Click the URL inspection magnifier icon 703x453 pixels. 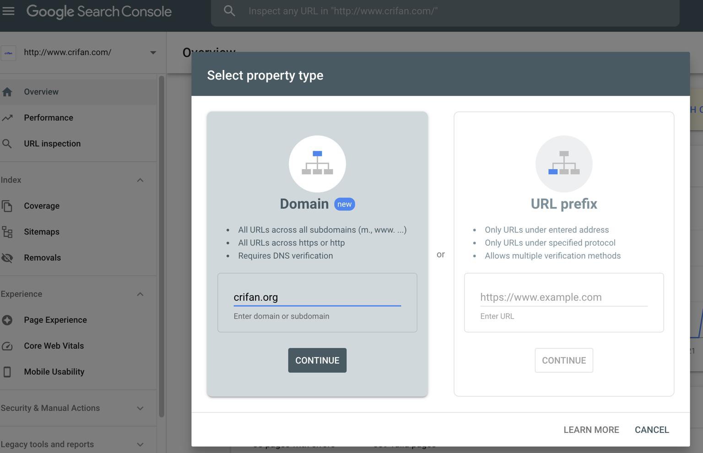7,144
